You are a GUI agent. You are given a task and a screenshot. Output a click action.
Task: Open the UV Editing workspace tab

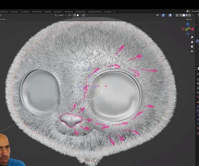click(x=25, y=12)
